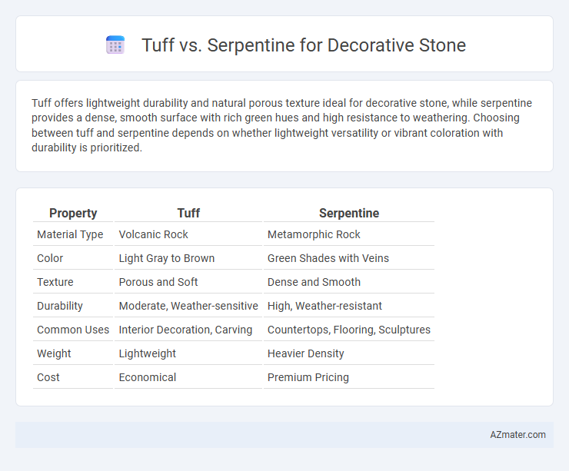Click the 'Premium Pricing' cell

(x=308, y=377)
